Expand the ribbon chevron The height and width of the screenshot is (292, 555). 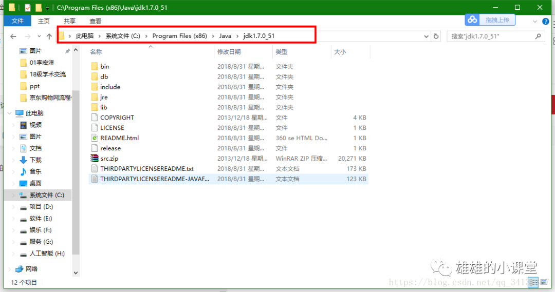tap(535, 22)
